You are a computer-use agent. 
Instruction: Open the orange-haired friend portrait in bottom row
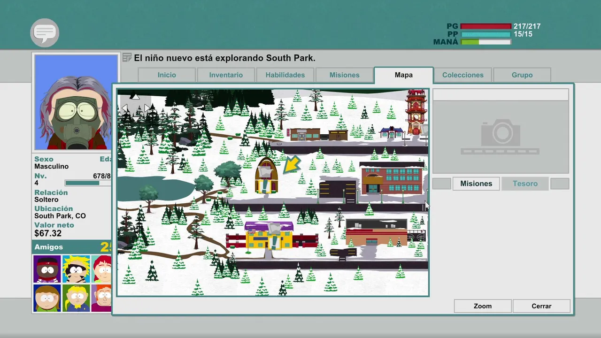pyautogui.click(x=101, y=298)
